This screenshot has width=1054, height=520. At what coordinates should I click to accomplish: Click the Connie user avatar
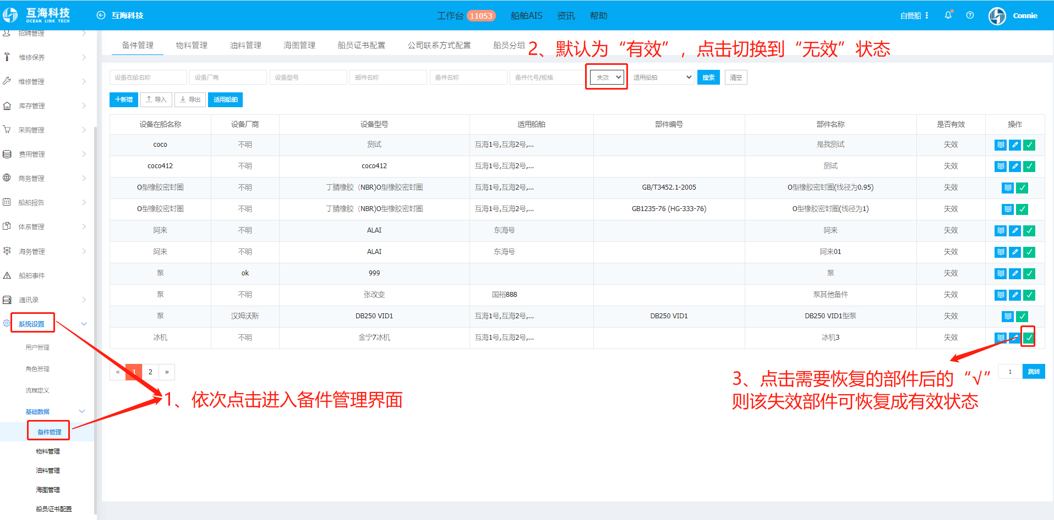coord(997,16)
